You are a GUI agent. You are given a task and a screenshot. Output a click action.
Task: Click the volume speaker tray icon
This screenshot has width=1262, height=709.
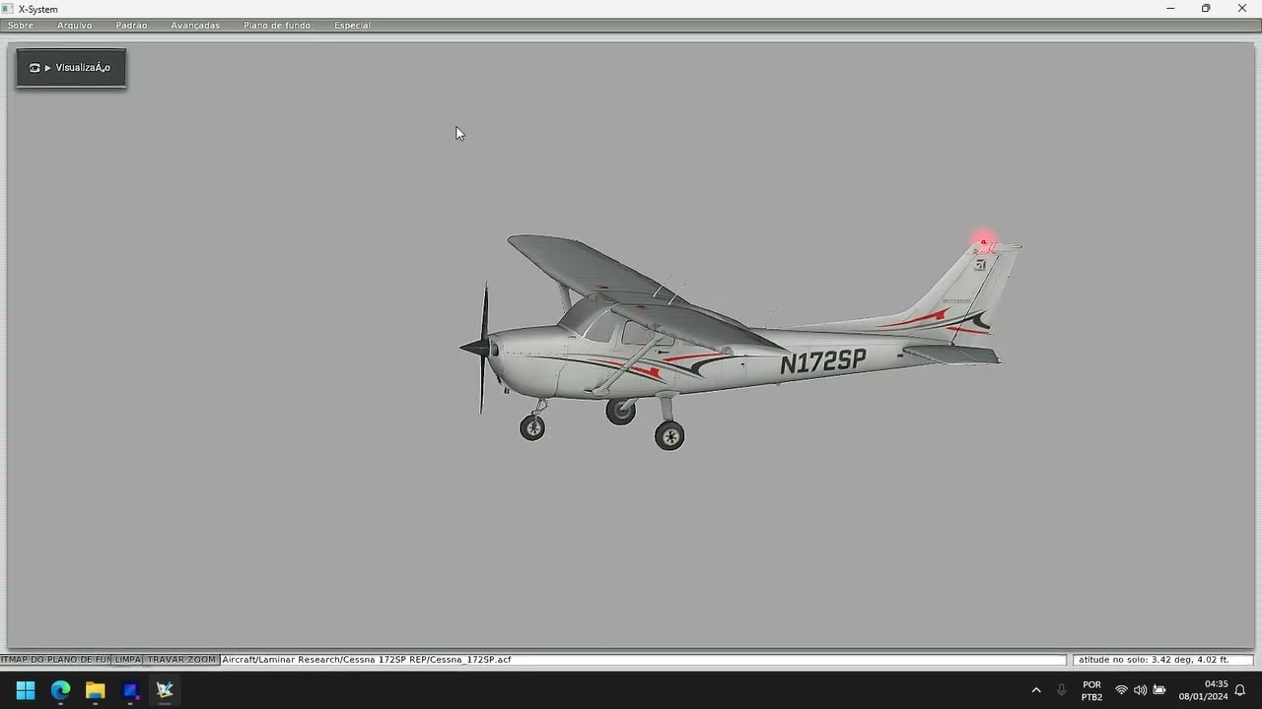tap(1140, 690)
